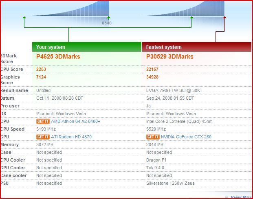
Task: Click the Memory row label
Action: 10,144
